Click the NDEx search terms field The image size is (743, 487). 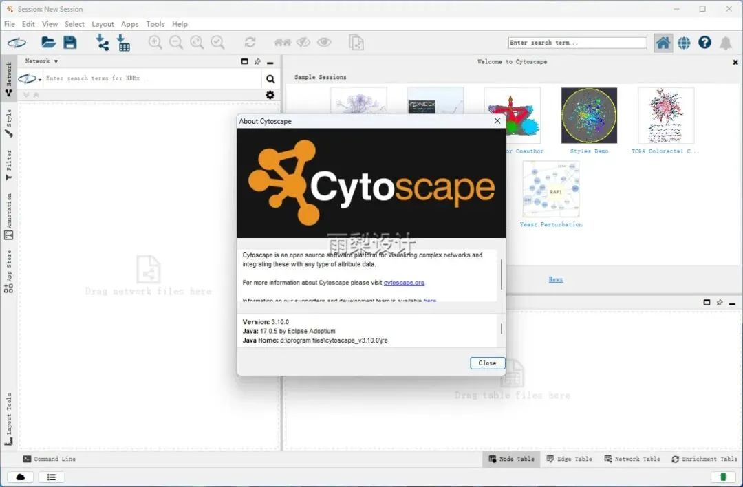point(151,78)
